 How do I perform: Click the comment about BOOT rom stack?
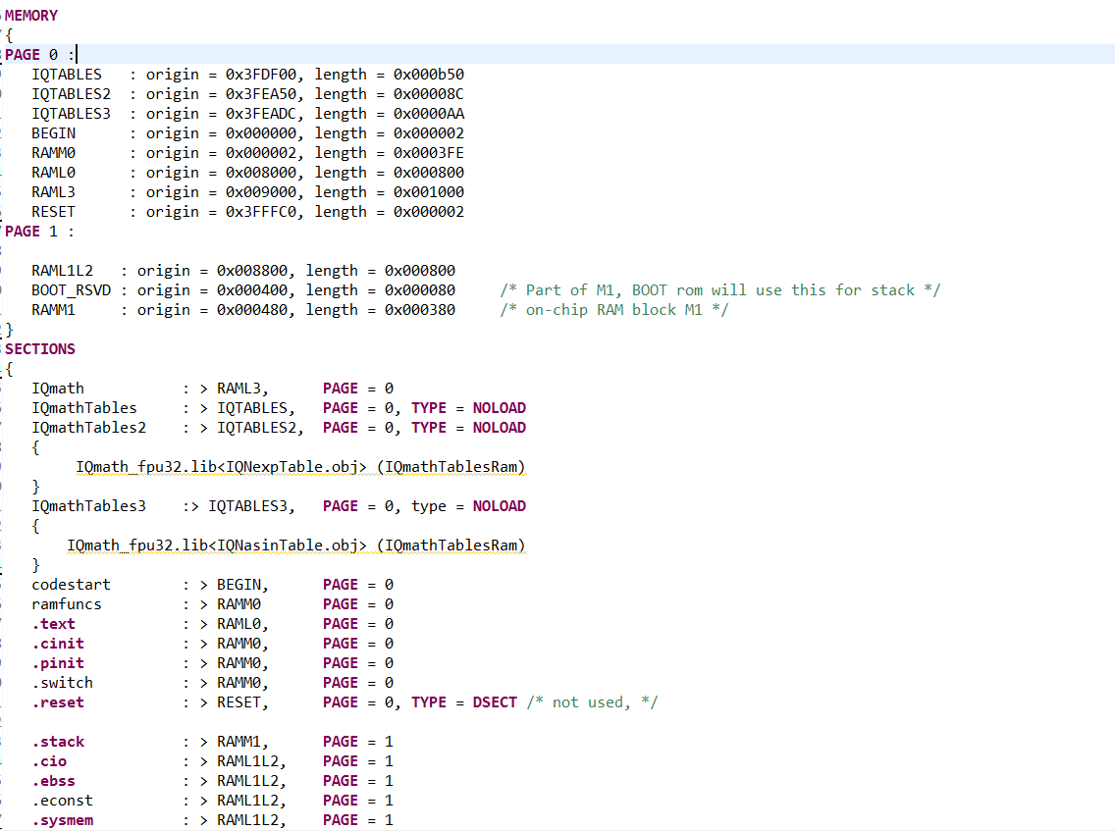719,290
